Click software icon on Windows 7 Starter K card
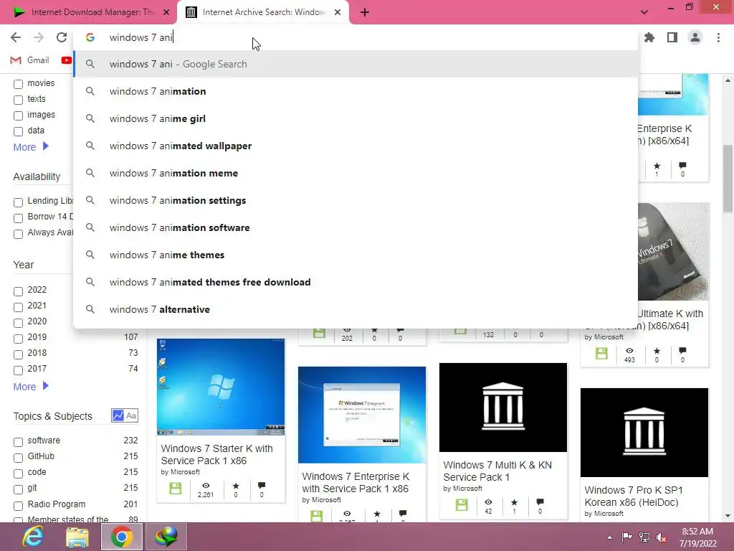Viewport: 734px width, 551px height. click(176, 489)
